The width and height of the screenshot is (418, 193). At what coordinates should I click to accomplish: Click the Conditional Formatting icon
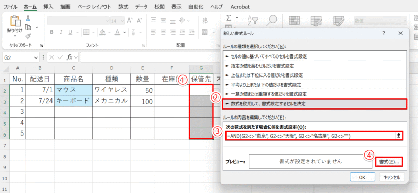pyautogui.click(x=294, y=20)
